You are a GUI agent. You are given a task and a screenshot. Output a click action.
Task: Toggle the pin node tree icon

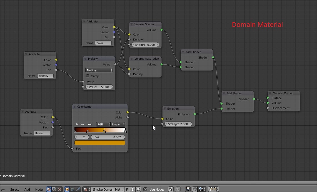[171, 189]
